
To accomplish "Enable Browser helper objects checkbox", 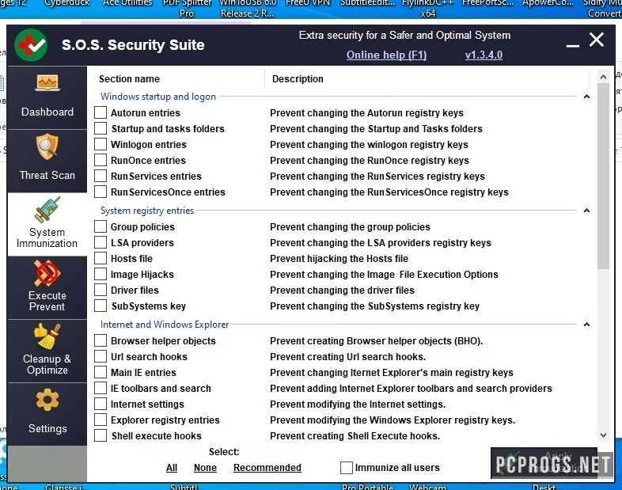I will [101, 340].
